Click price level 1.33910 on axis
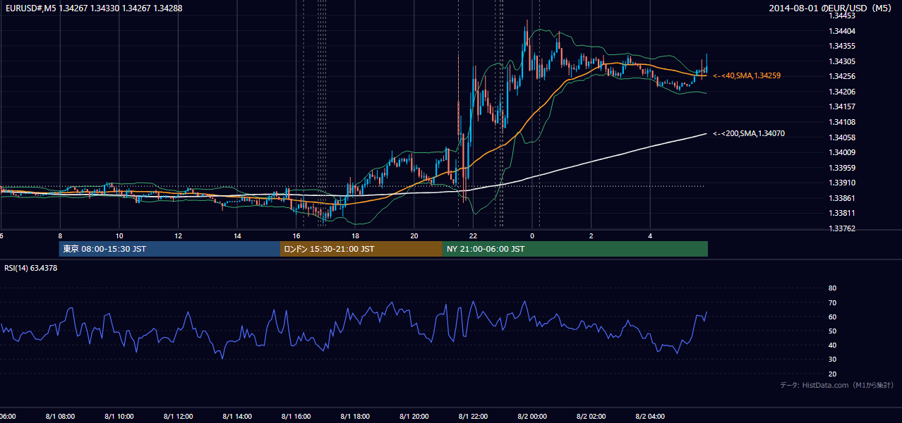Image resolution: width=902 pixels, height=423 pixels. click(842, 183)
